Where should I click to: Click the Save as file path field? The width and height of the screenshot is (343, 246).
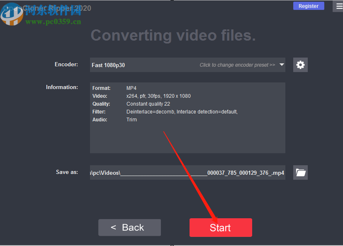coord(187,173)
